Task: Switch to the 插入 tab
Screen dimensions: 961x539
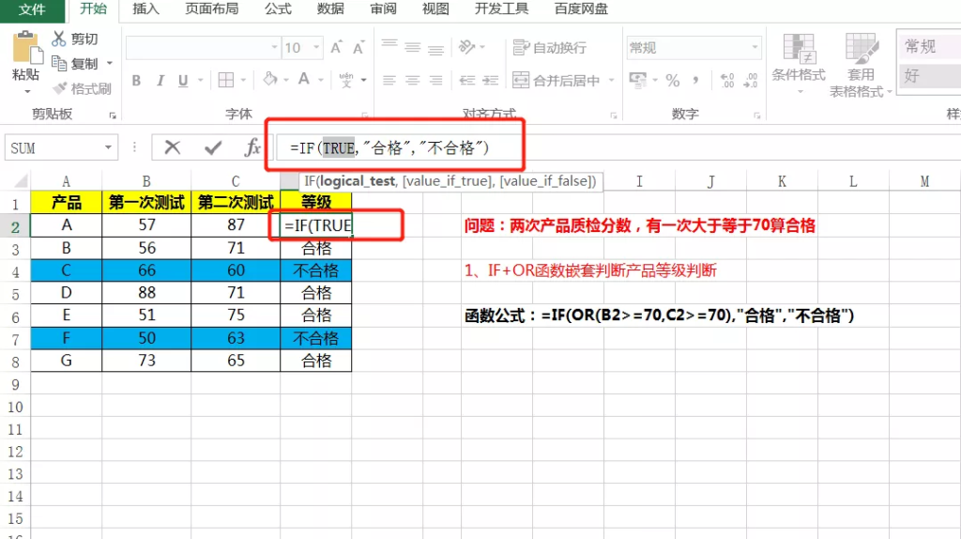Action: click(x=145, y=9)
